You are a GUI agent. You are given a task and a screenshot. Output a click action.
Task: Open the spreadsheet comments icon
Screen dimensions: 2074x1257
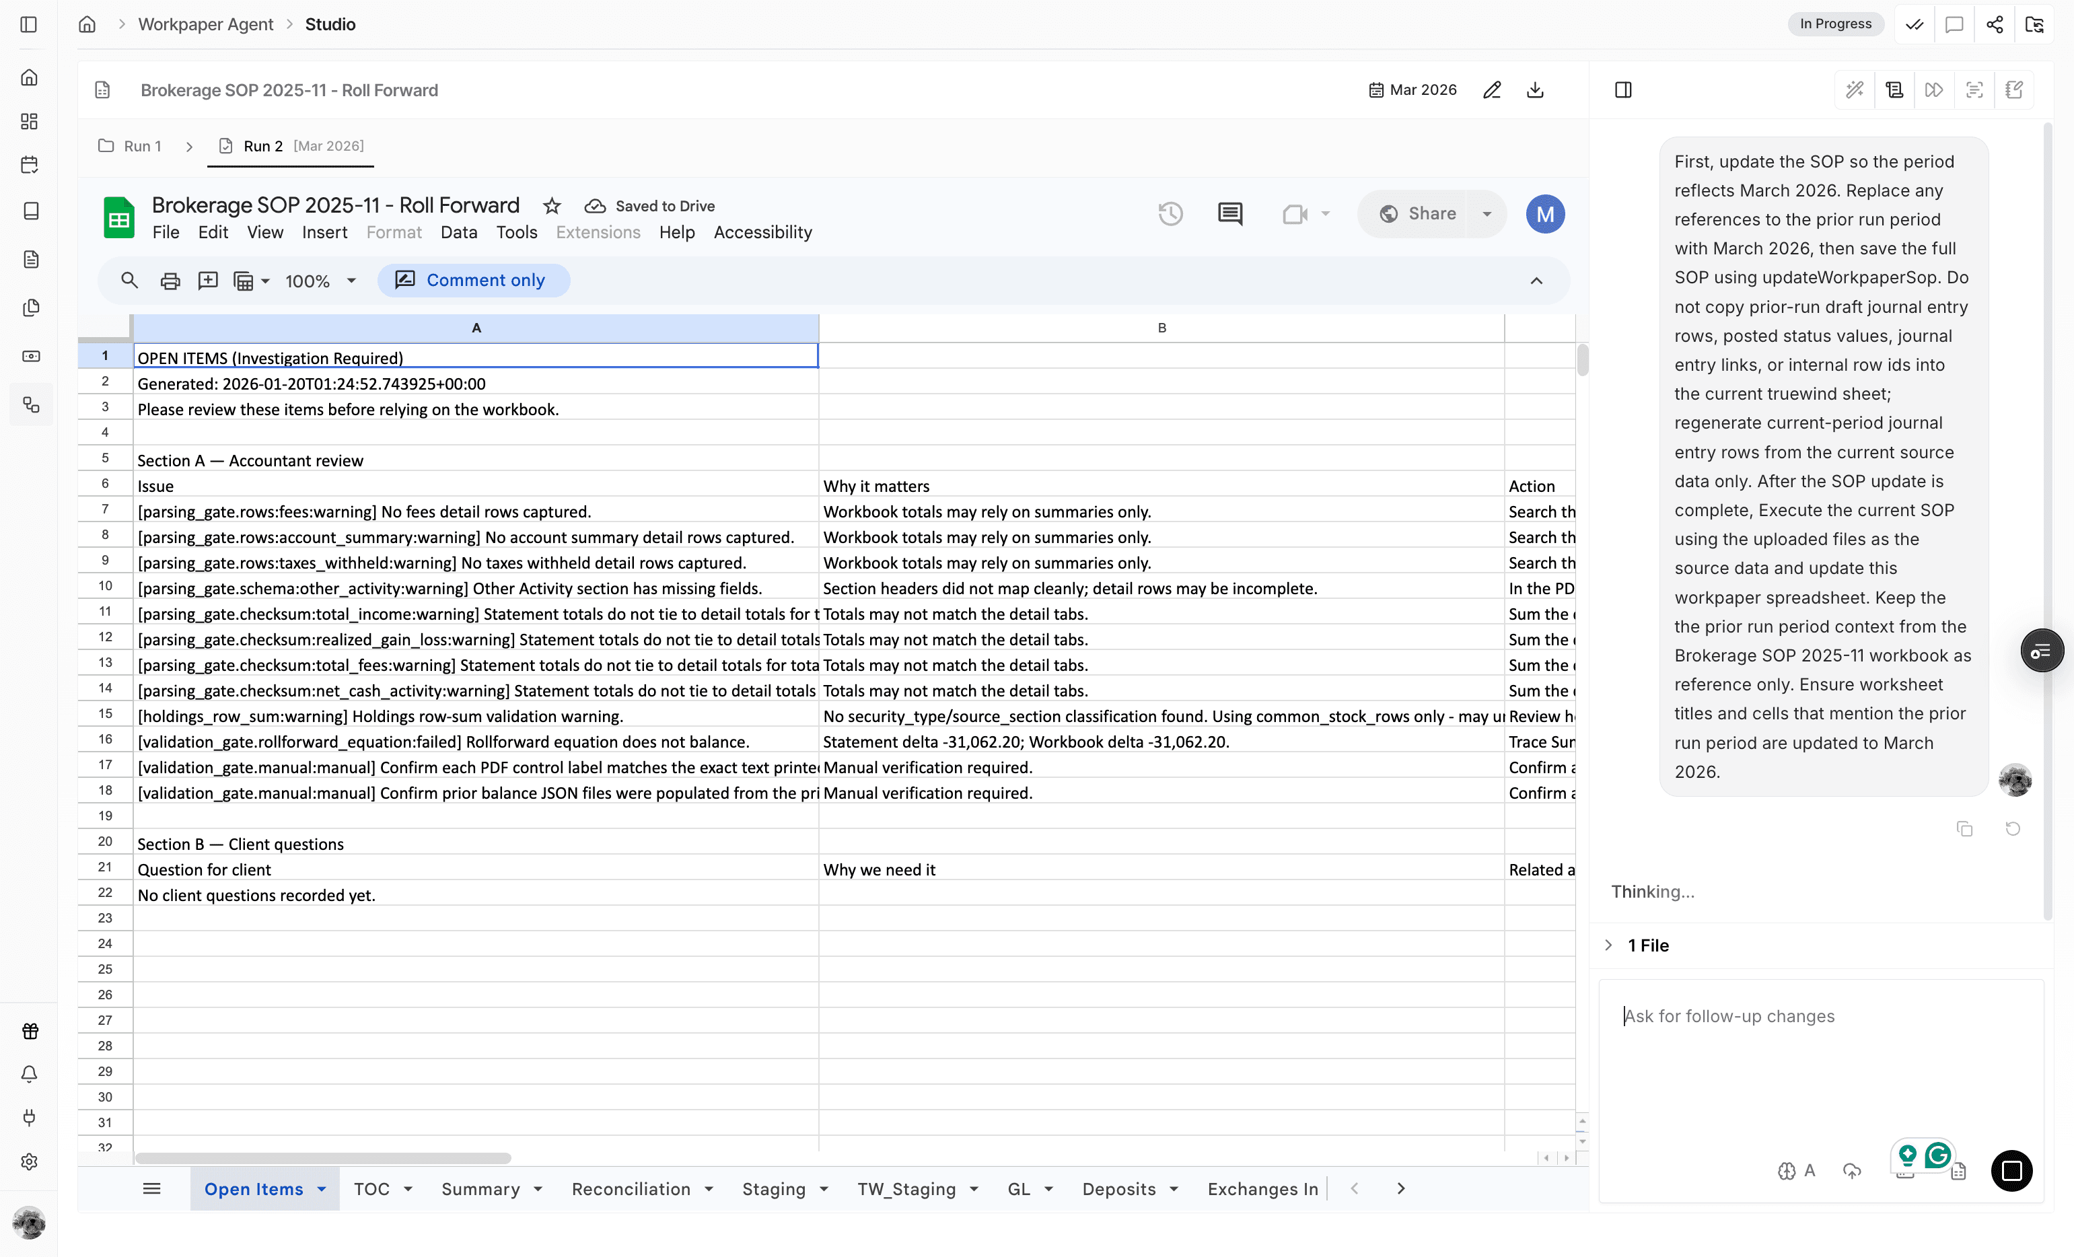1229,214
